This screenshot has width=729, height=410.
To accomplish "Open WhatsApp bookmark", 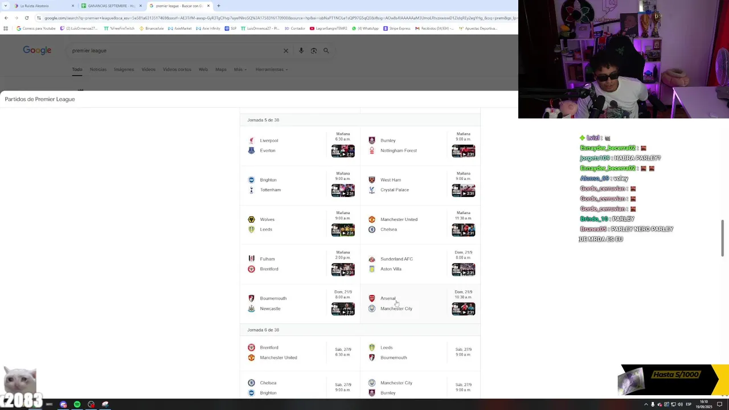I will [x=365, y=28].
